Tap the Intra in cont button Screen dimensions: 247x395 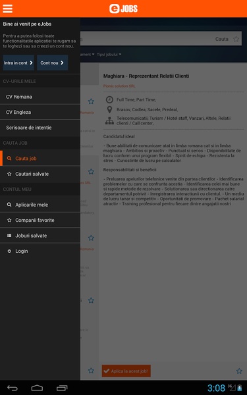(x=18, y=63)
